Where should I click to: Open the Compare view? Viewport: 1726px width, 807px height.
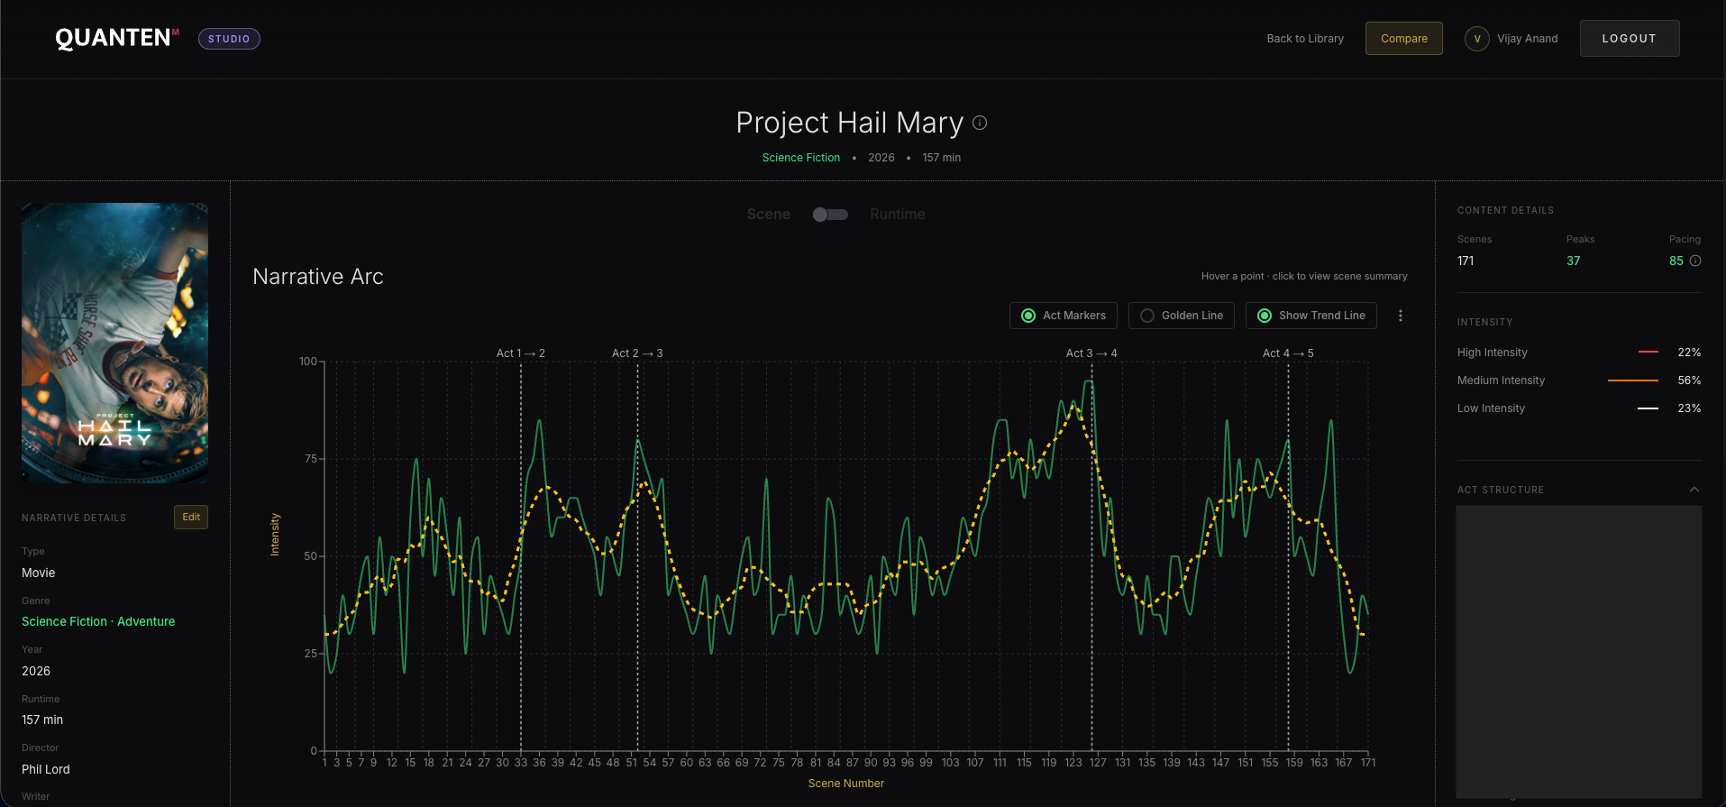[x=1403, y=39]
